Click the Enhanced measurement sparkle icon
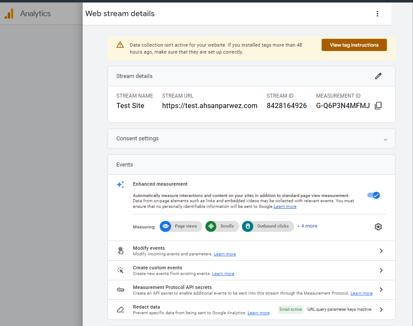The width and height of the screenshot is (413, 326). (121, 184)
